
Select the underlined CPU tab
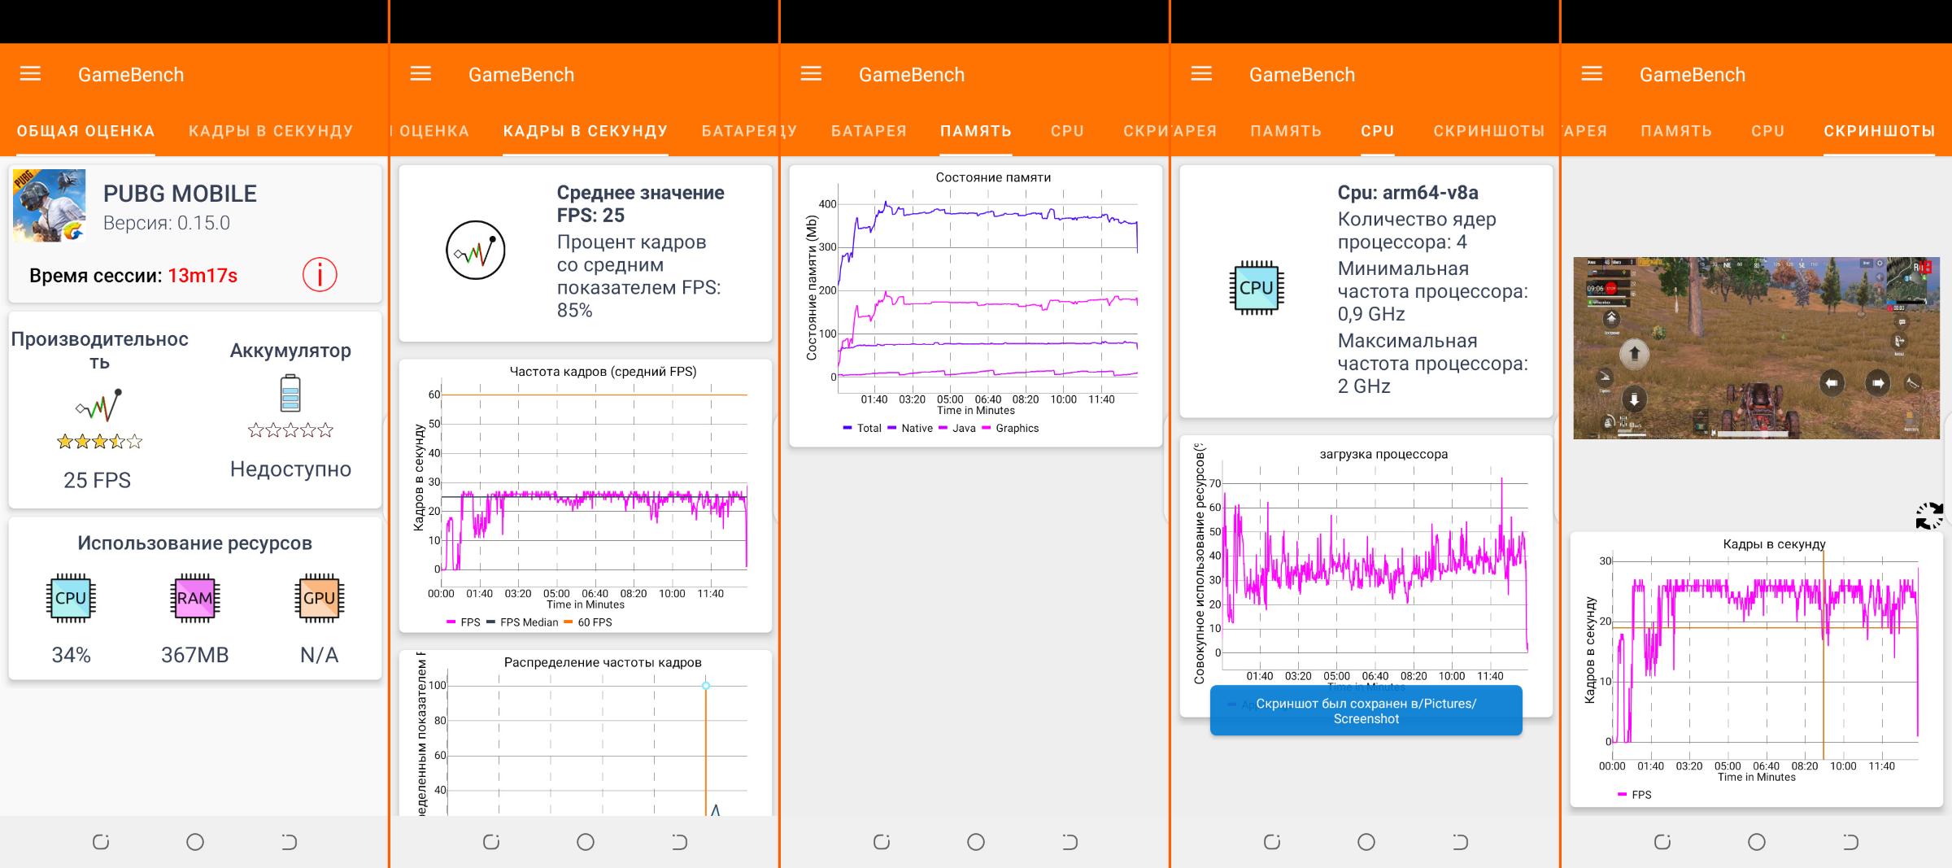pos(1378,131)
